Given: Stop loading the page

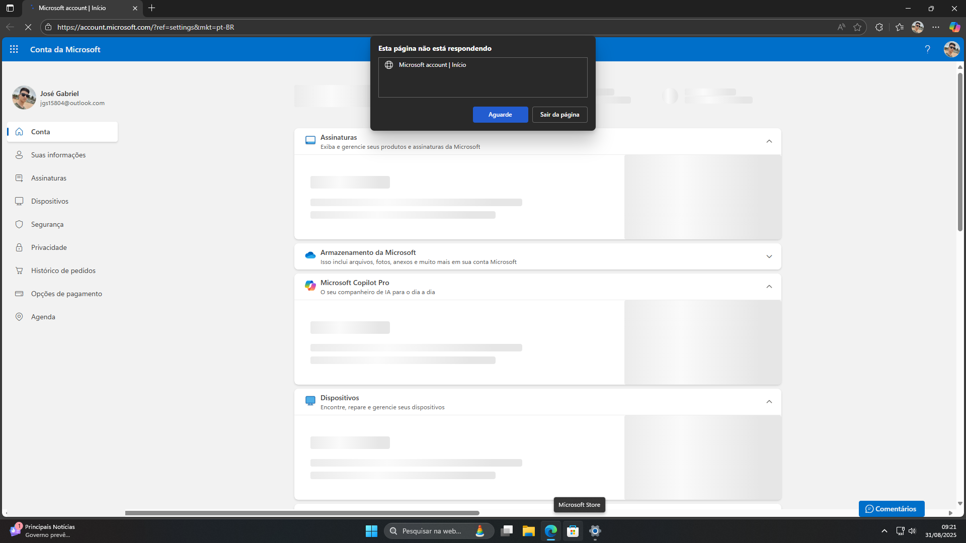Looking at the screenshot, I should pos(28,27).
